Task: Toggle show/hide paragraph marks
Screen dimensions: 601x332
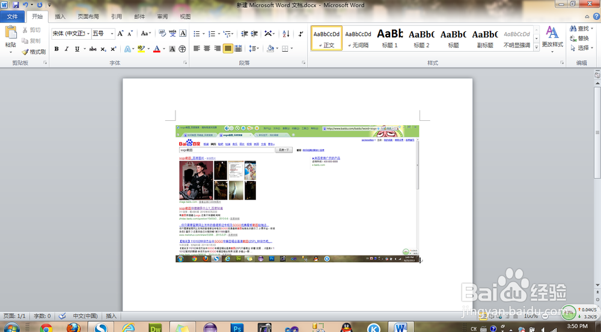Action: (x=301, y=34)
